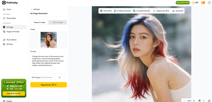The image size is (212, 102).
Task: Click Download in the image toolbar
Action: point(178,11)
